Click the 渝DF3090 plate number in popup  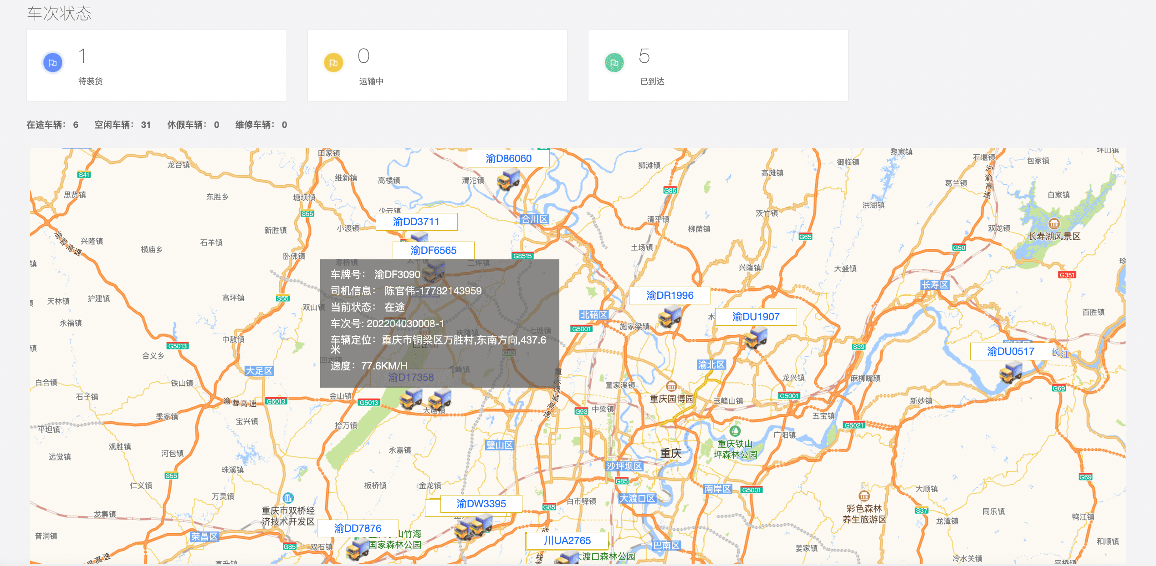point(397,274)
